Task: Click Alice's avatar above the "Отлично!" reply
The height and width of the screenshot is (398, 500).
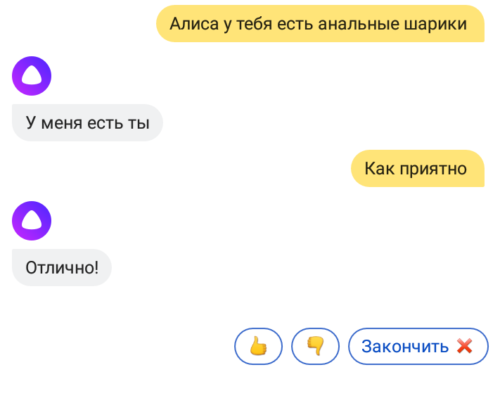Action: pyautogui.click(x=32, y=221)
